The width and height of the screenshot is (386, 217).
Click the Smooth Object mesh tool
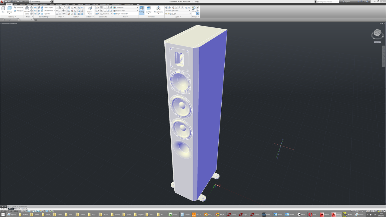point(27,10)
